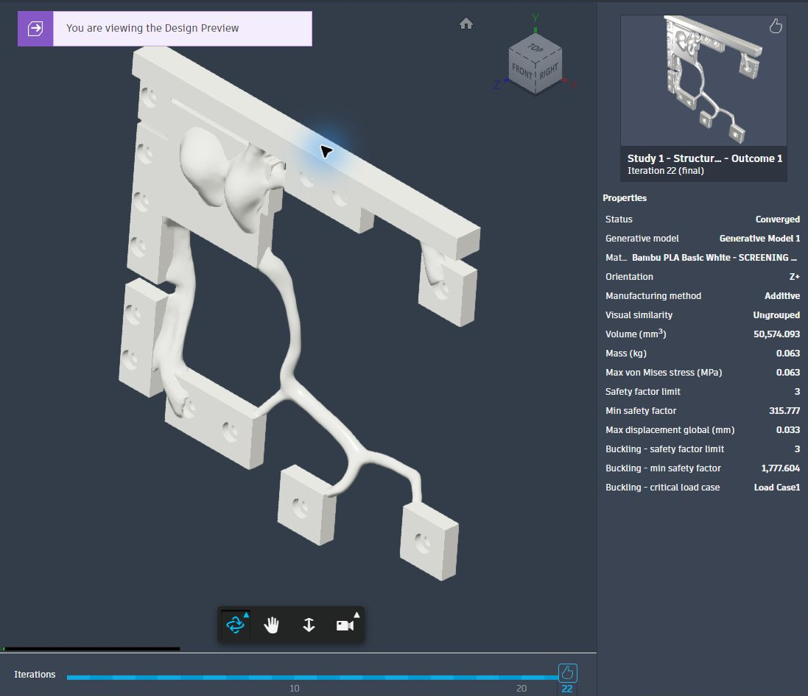The width and height of the screenshot is (808, 696).
Task: Expand the orbit tool dropdown arrow
Action: tap(246, 614)
